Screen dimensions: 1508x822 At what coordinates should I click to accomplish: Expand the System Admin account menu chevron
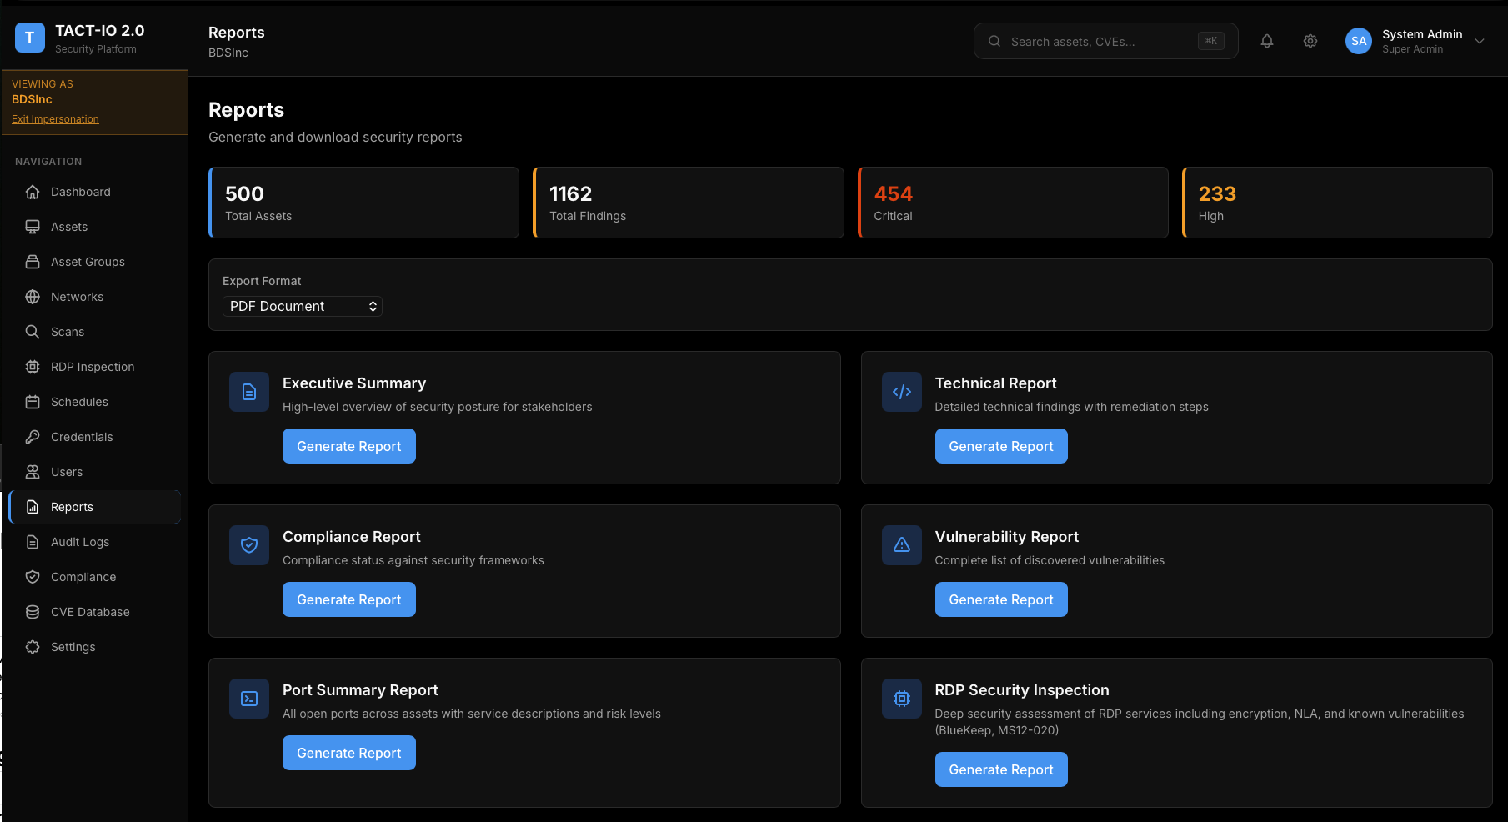(x=1480, y=40)
